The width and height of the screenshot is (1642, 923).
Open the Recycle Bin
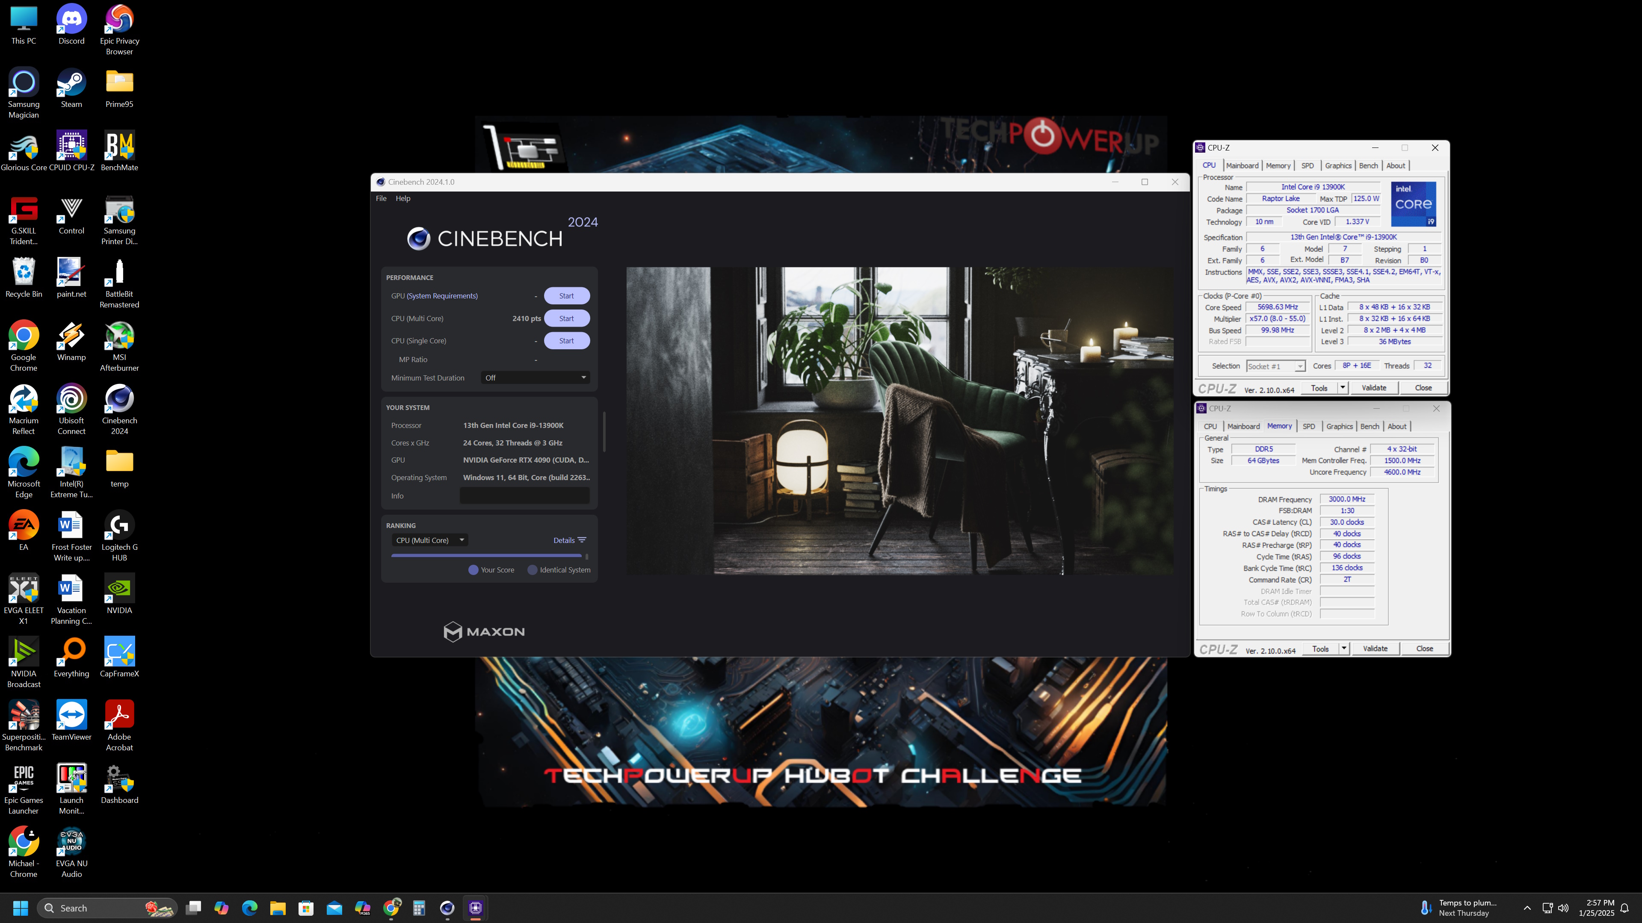pos(24,278)
